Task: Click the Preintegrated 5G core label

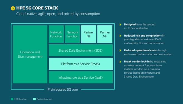Action: [63, 90]
